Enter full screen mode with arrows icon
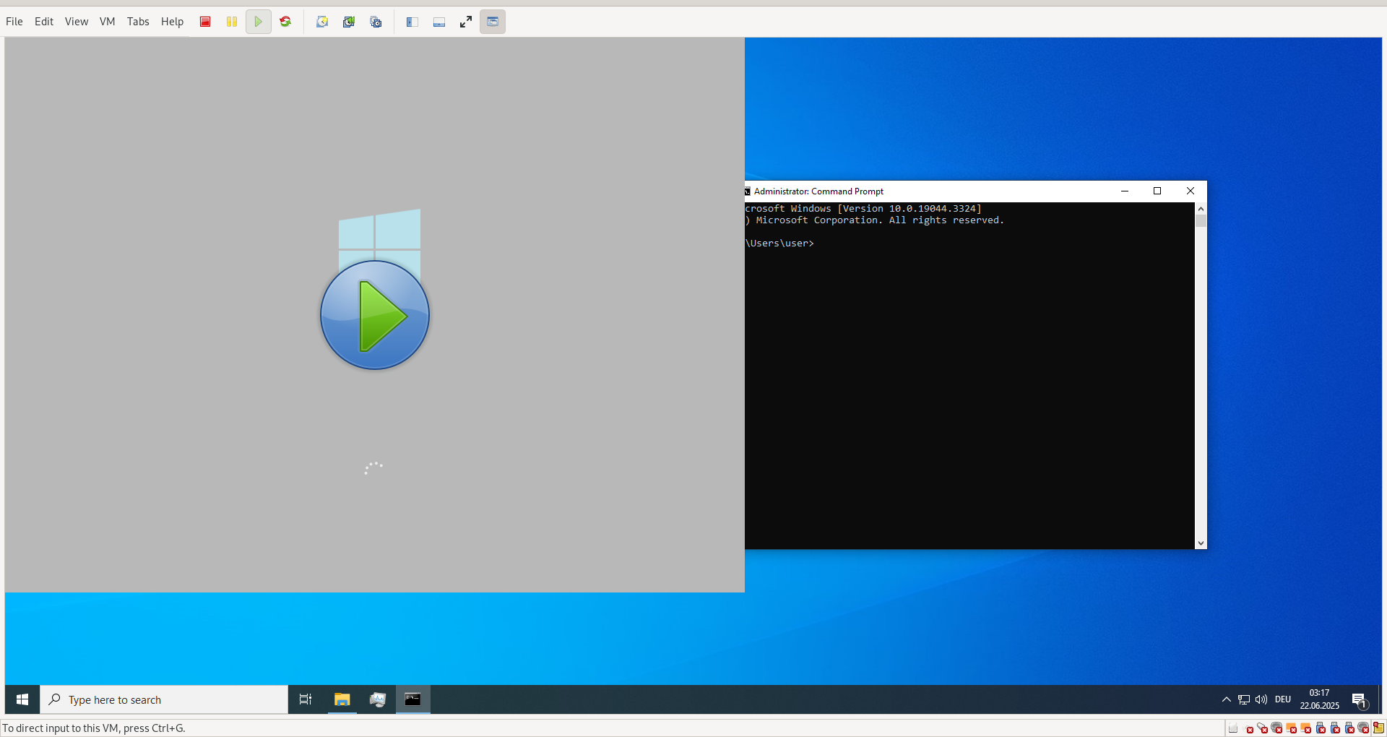 [466, 22]
